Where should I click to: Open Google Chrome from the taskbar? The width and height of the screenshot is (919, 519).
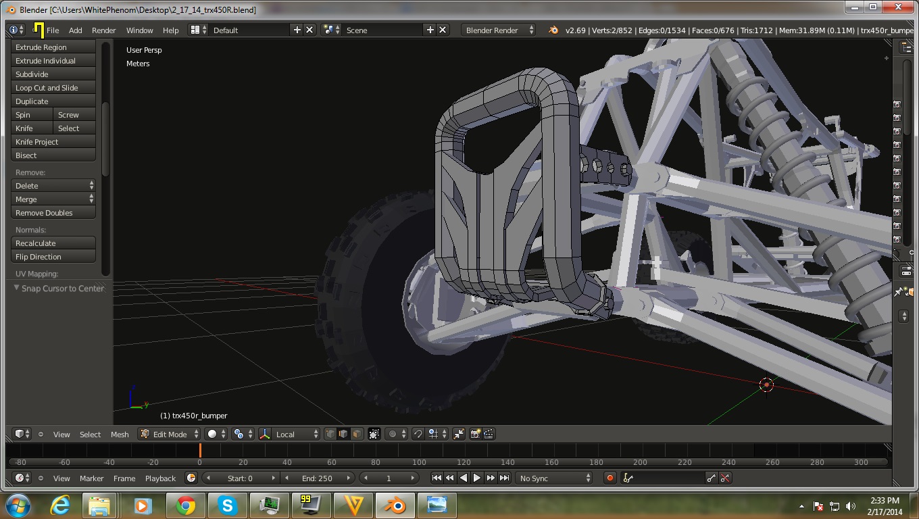[x=185, y=505]
